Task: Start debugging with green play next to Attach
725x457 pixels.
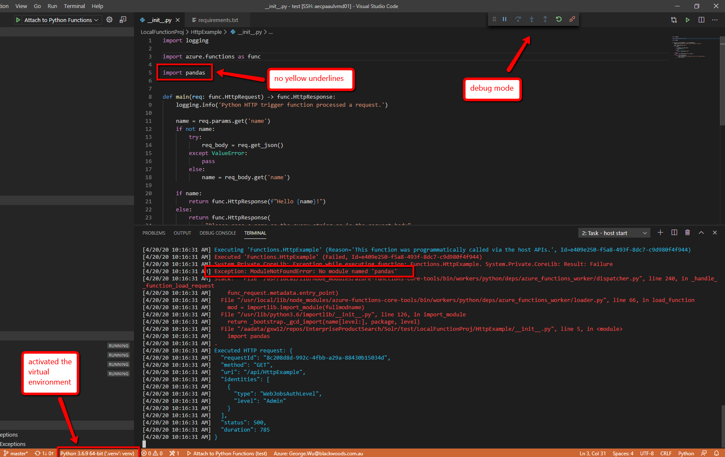Action: (18, 20)
